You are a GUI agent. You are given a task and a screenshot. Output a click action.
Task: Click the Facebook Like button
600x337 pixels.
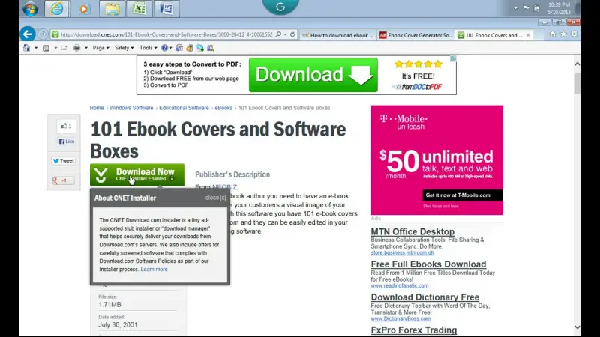(x=67, y=142)
